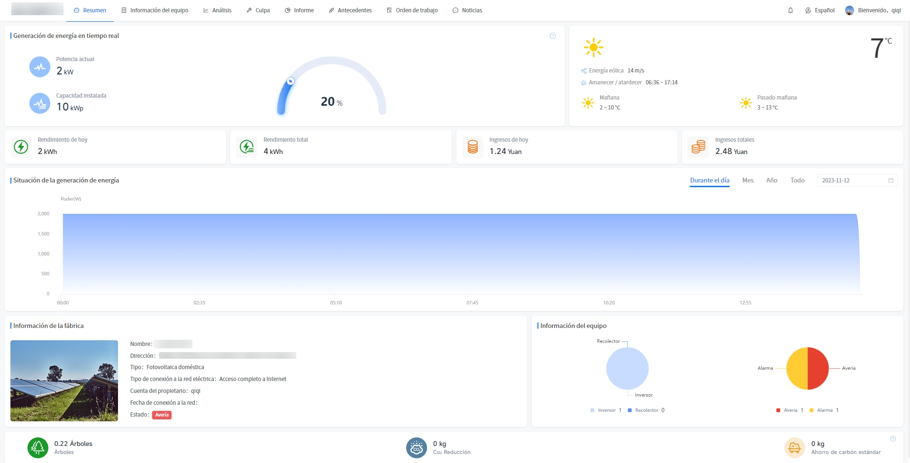
Task: Click the blurred logo at top left
Action: [x=37, y=9]
